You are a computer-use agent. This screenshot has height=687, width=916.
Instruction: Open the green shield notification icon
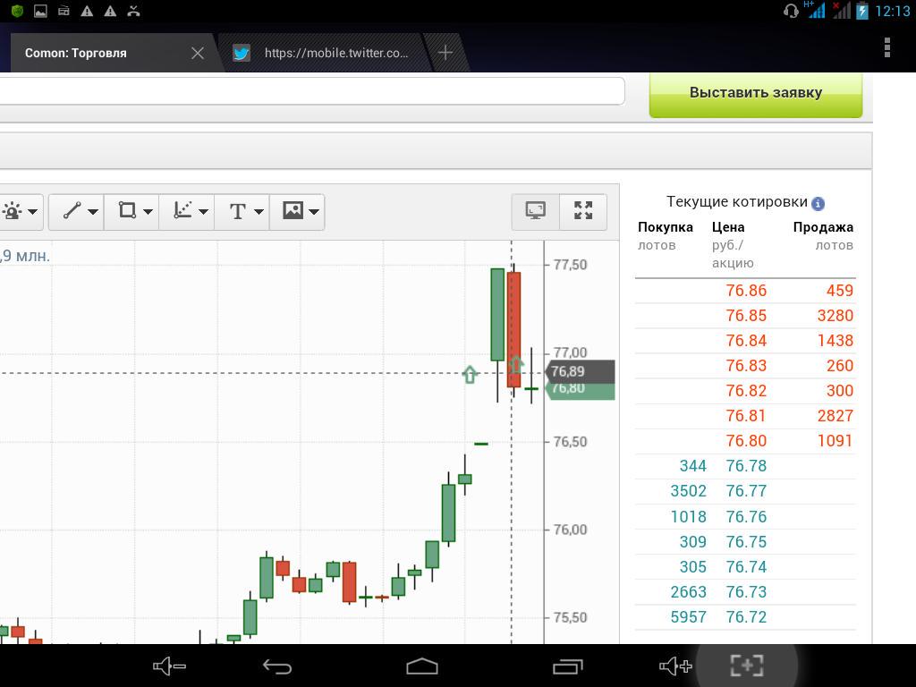pyautogui.click(x=17, y=11)
